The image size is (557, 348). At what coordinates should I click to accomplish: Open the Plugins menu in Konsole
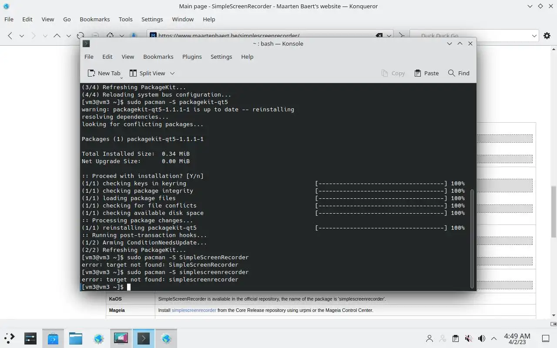coord(192,57)
